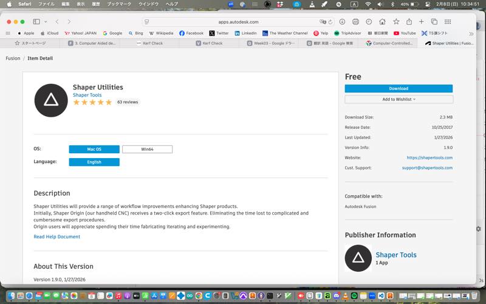Toggle the Safari sidebar button
Viewport: 486px width, 304px height.
pos(36,22)
